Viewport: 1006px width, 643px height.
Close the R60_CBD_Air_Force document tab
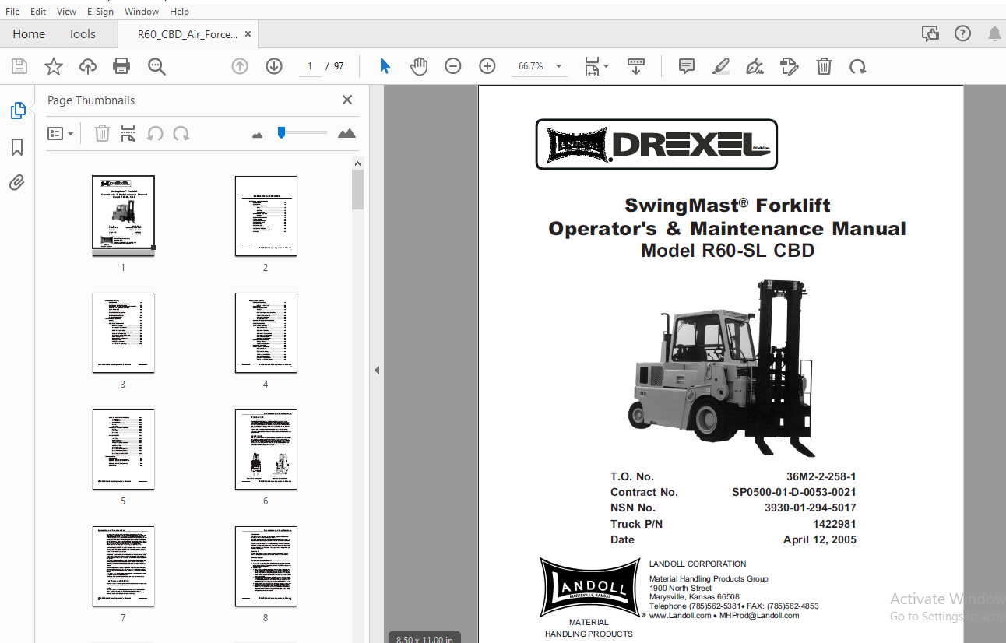coord(248,34)
